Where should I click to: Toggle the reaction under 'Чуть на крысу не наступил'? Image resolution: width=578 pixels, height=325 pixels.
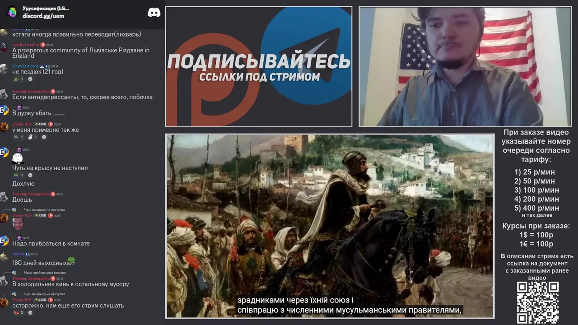tap(18, 175)
